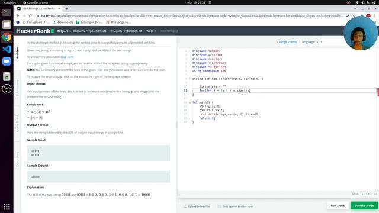This screenshot has width=379, height=213.
Task: Open File upload bookmark
Action: pos(36,22)
